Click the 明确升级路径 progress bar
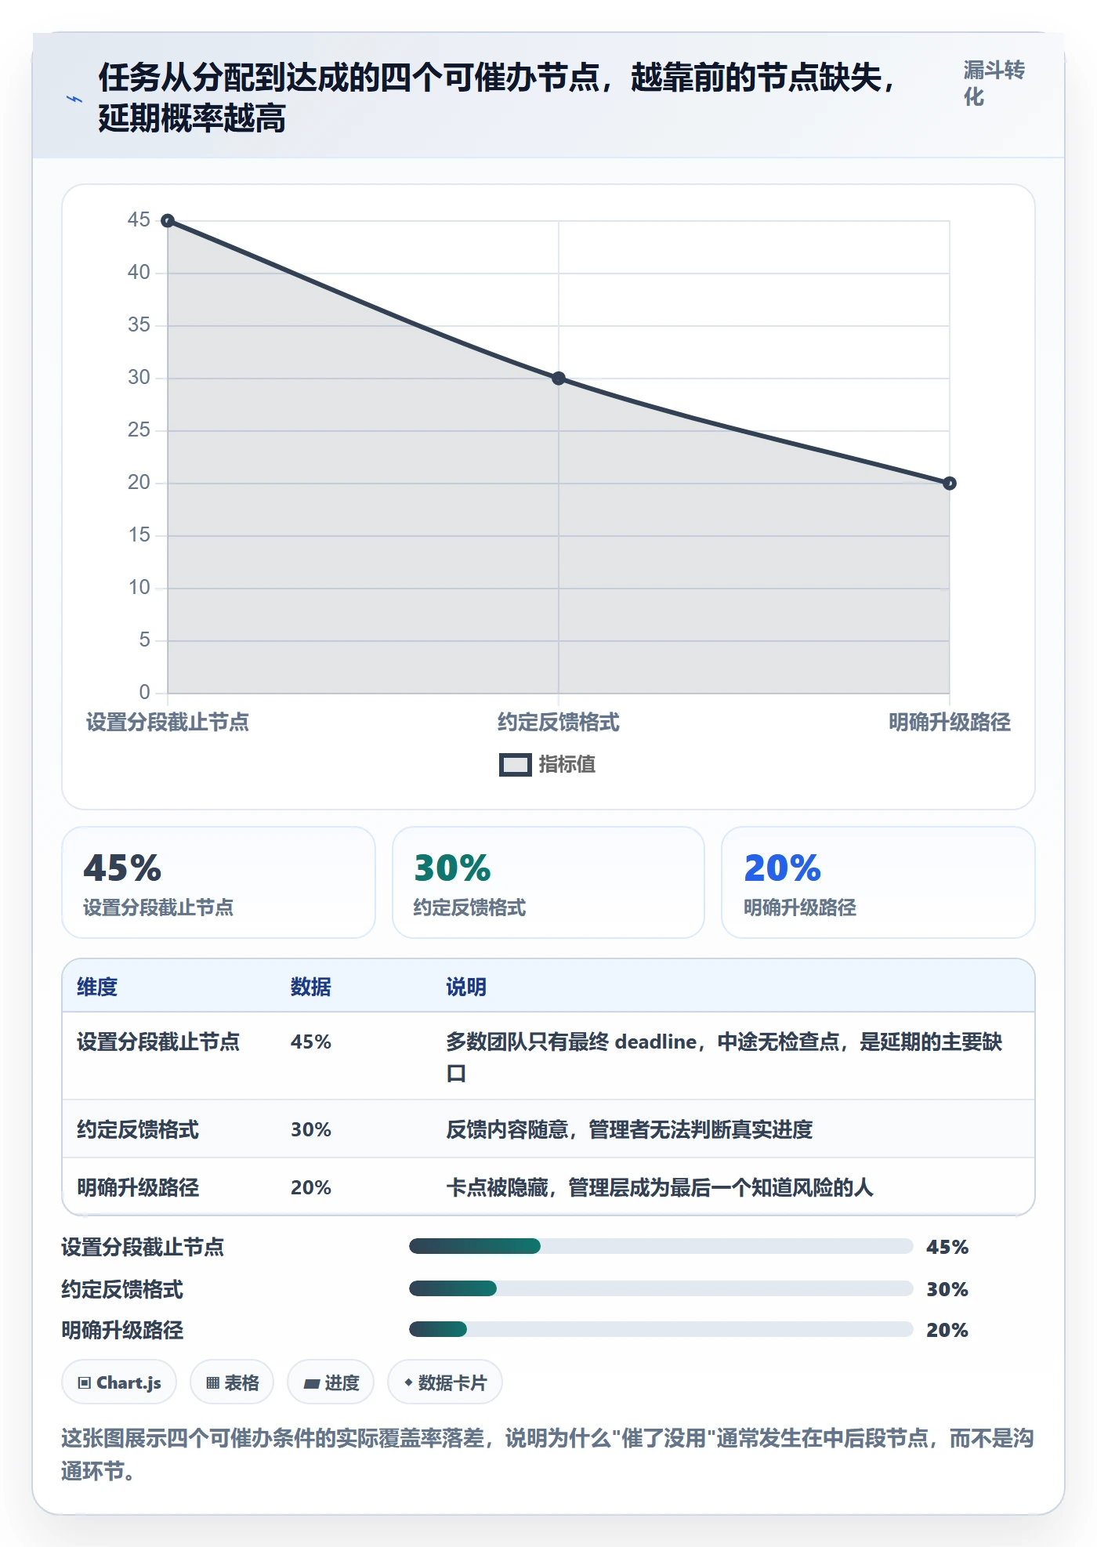This screenshot has height=1547, width=1097. click(661, 1329)
